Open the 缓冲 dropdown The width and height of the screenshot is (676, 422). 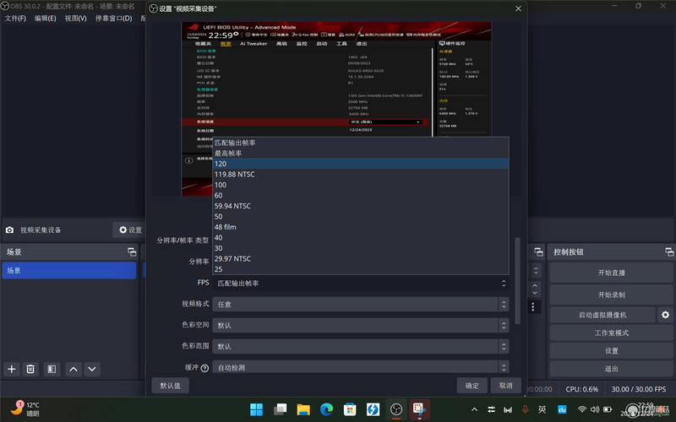click(361, 367)
